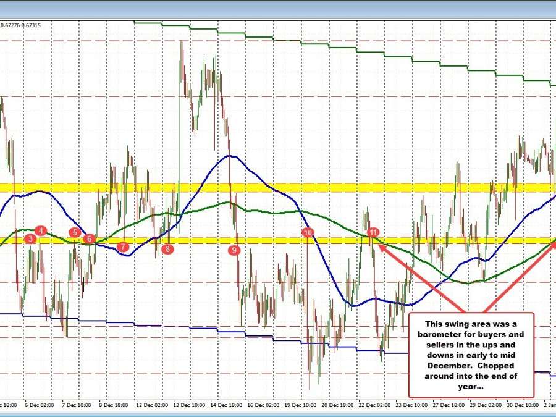The width and height of the screenshot is (556, 417).
Task: Click the swing area annotation text box
Action: coord(473,355)
